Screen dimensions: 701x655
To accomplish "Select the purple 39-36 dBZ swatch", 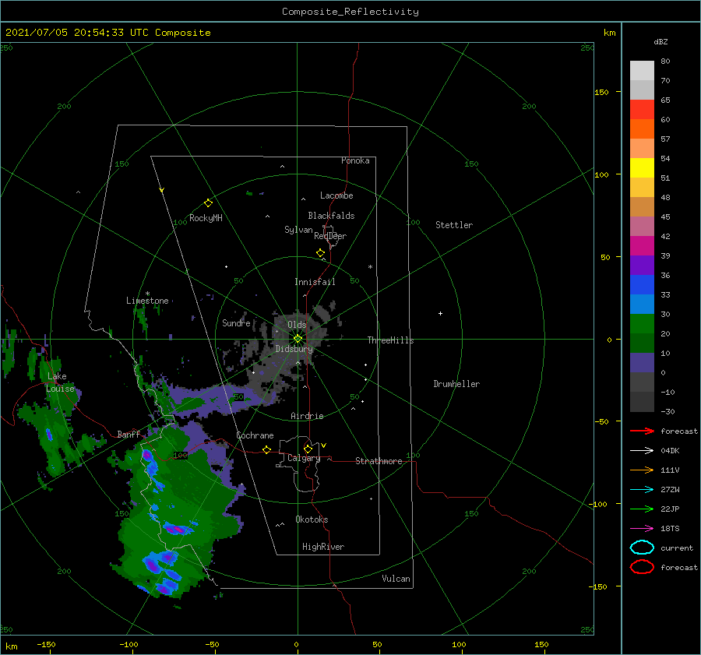I will click(642, 266).
